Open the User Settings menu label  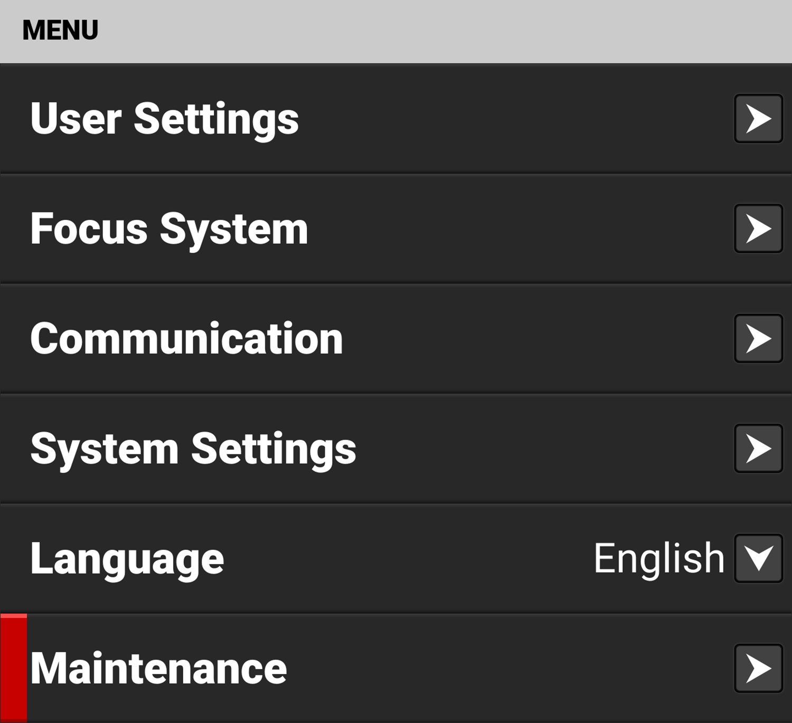click(x=164, y=119)
